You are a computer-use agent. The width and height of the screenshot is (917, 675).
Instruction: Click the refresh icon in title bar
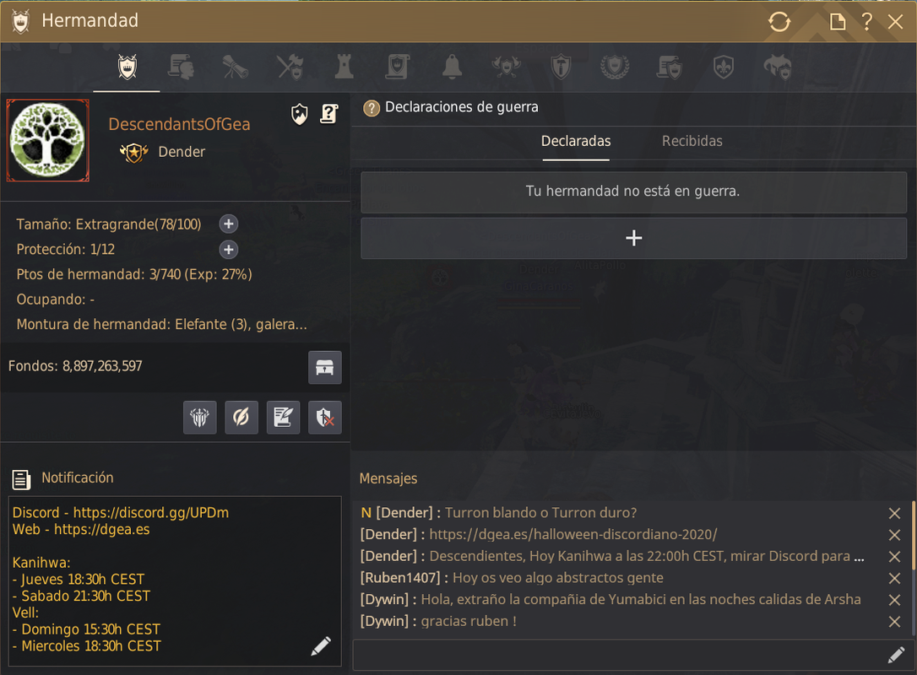point(779,22)
